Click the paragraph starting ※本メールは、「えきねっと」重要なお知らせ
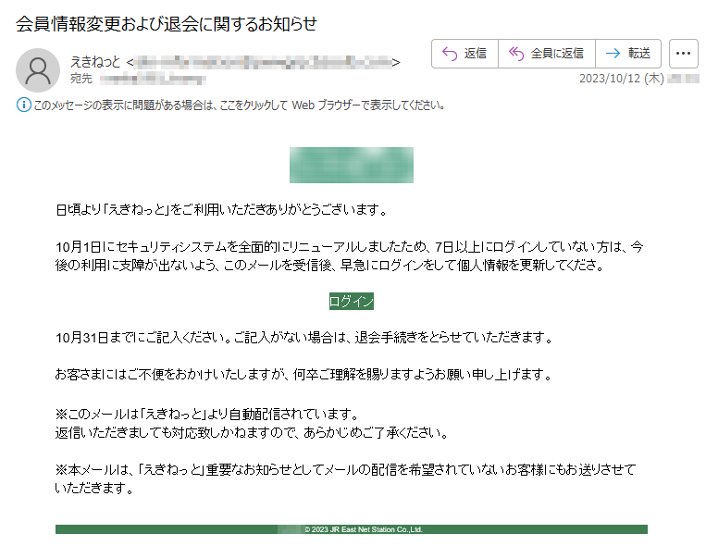The image size is (706, 546). 345,478
